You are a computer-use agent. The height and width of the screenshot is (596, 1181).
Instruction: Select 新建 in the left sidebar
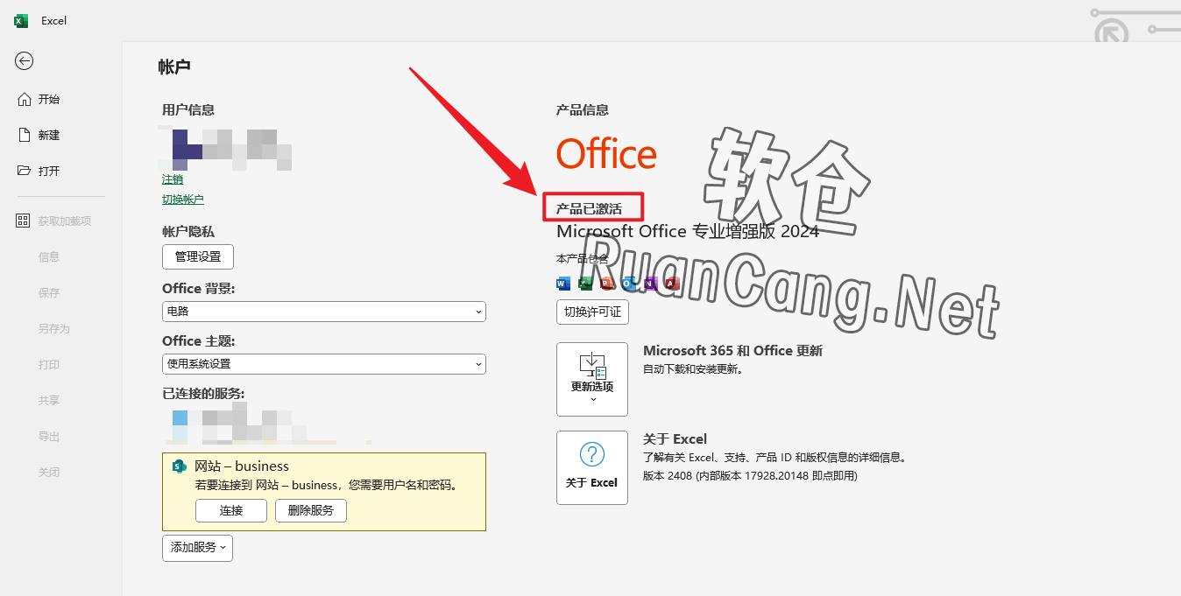coord(49,136)
